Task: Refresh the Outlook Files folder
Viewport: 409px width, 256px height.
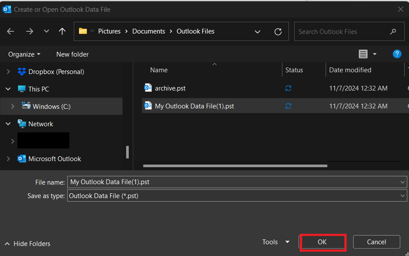Action: coord(278,32)
